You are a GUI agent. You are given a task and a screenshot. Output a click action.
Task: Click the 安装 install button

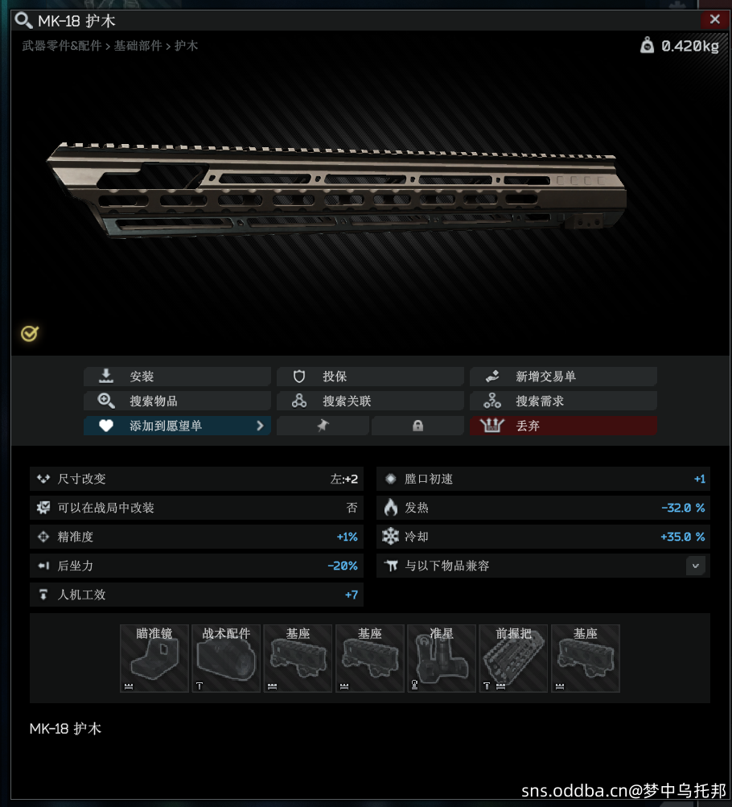pyautogui.click(x=178, y=377)
